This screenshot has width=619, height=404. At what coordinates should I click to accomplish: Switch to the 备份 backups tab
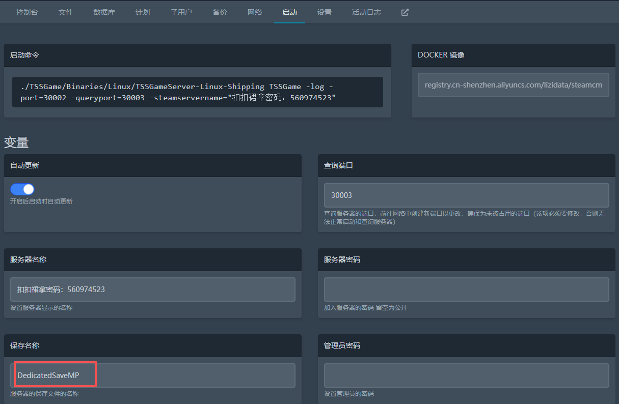(x=220, y=12)
